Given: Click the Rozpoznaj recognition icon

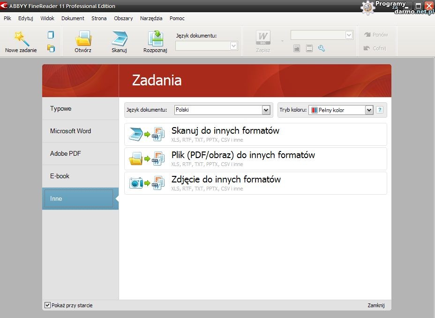Looking at the screenshot, I should [155, 38].
